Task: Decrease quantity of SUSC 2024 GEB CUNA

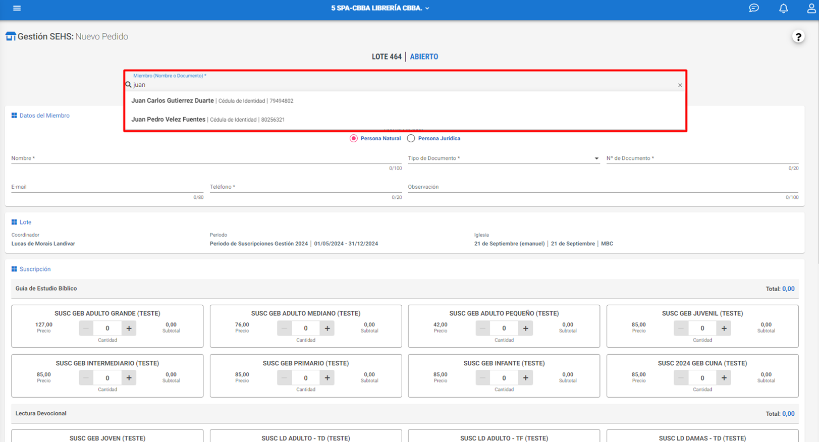Action: tap(681, 378)
